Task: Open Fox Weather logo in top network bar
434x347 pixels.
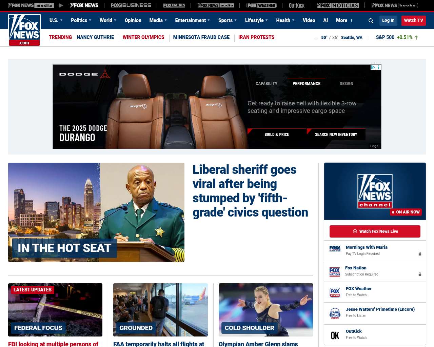Action: click(x=261, y=5)
